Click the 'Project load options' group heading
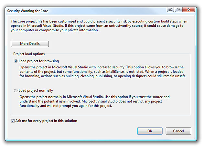Viewport: 203px width, 147px height. point(29,54)
